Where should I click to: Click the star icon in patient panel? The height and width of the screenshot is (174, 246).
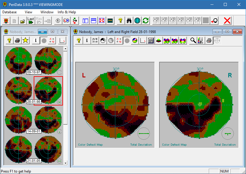[25, 40]
